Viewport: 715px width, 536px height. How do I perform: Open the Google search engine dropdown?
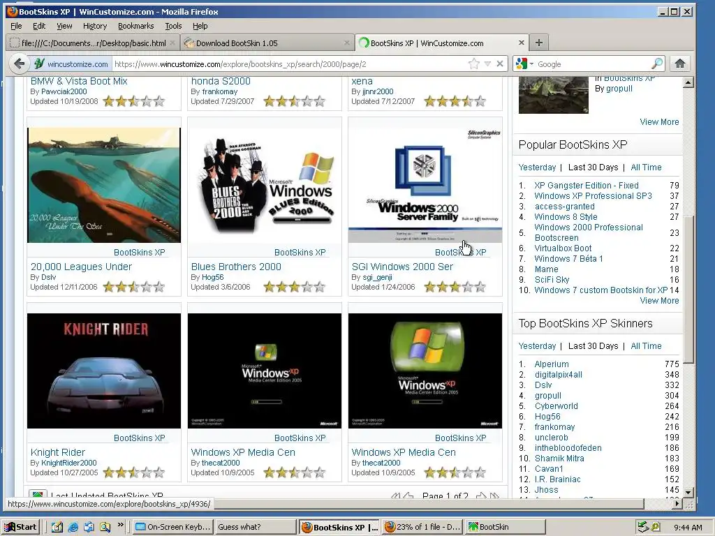point(531,64)
